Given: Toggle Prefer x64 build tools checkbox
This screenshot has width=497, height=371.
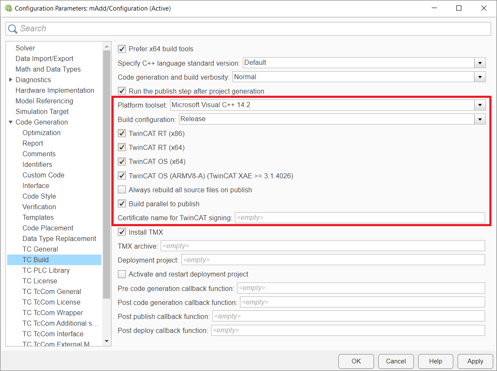Looking at the screenshot, I should (x=122, y=49).
